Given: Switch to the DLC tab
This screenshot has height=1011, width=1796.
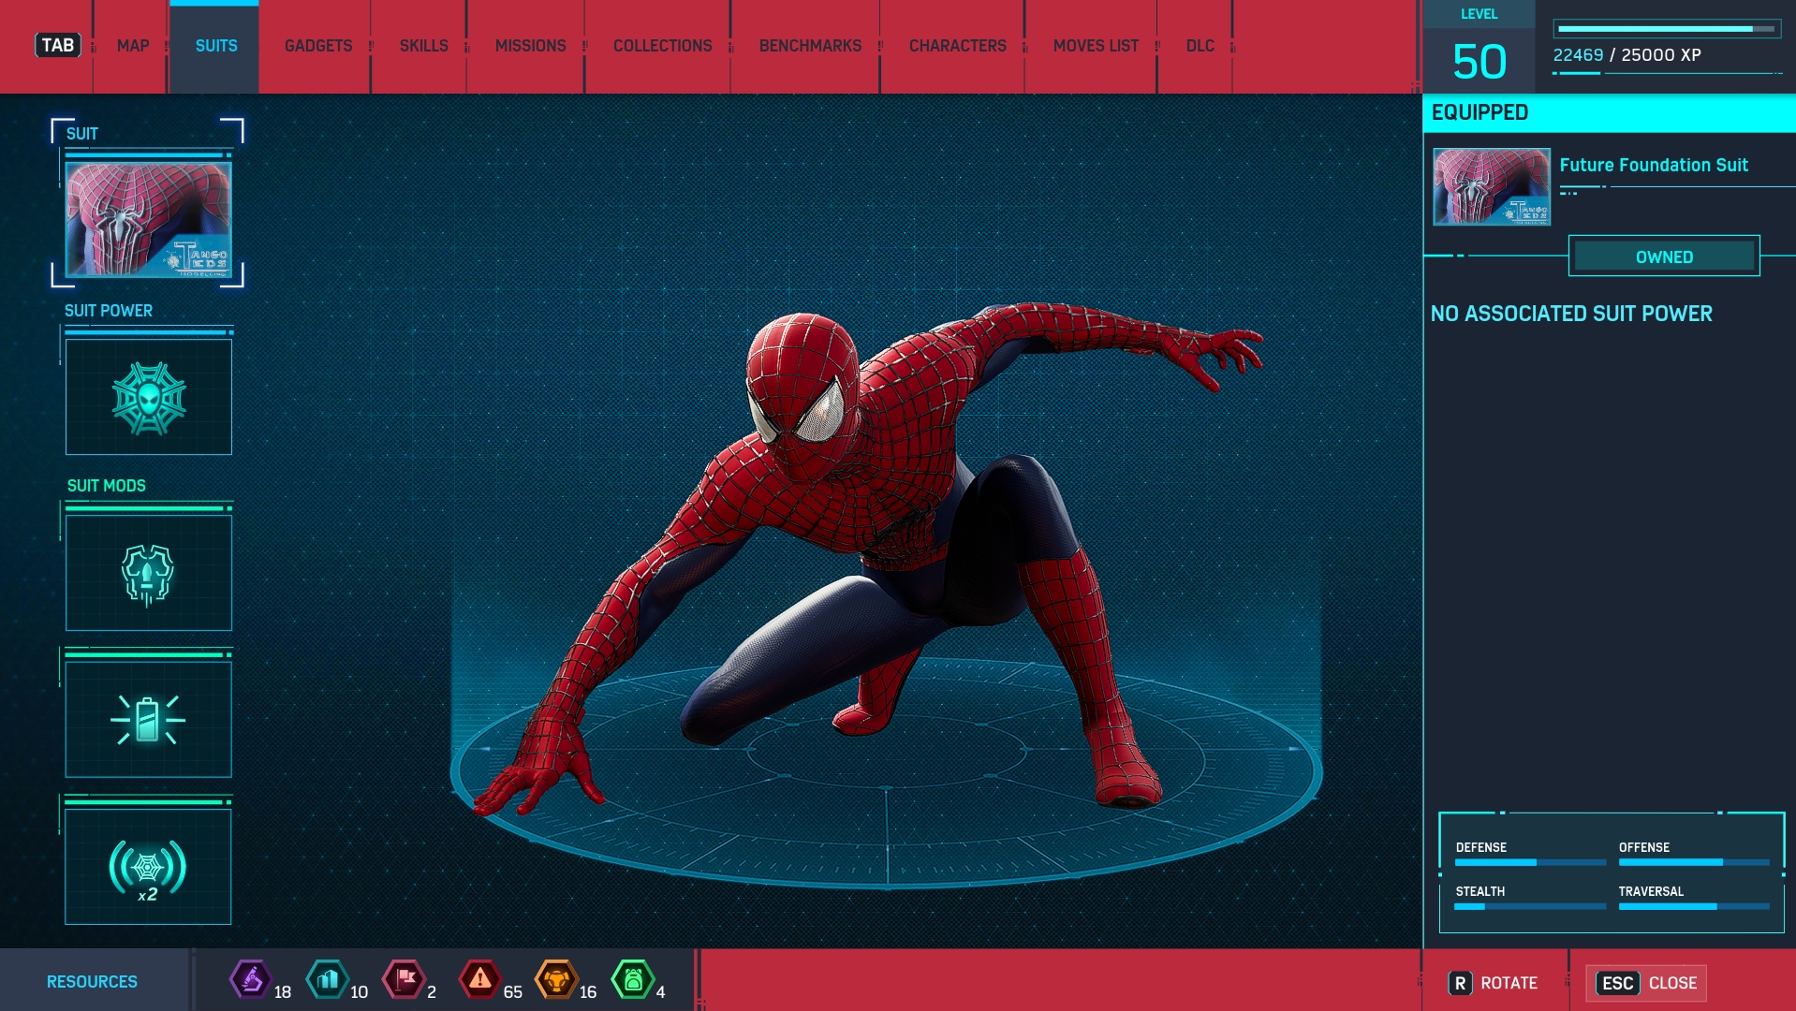Looking at the screenshot, I should [x=1200, y=46].
